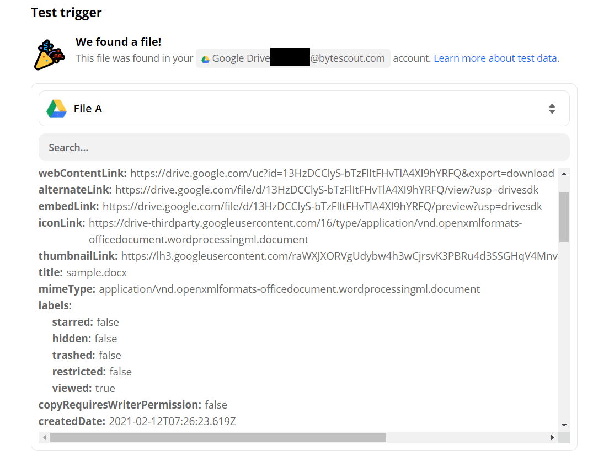Select the labels field row
This screenshot has height=451, width=609.
pos(55,305)
